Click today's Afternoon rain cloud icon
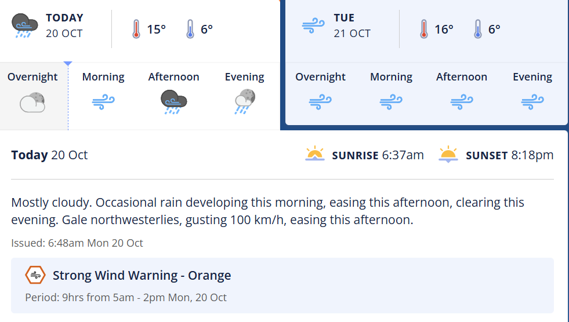569x322 pixels. pyautogui.click(x=173, y=101)
